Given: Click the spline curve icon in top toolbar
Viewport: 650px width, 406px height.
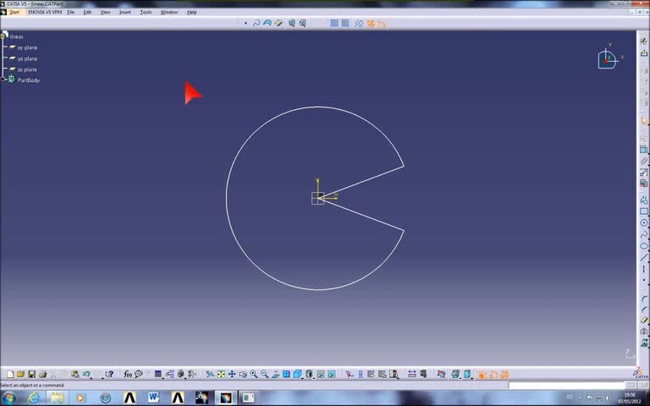Looking at the screenshot, I should pyautogui.click(x=256, y=23).
